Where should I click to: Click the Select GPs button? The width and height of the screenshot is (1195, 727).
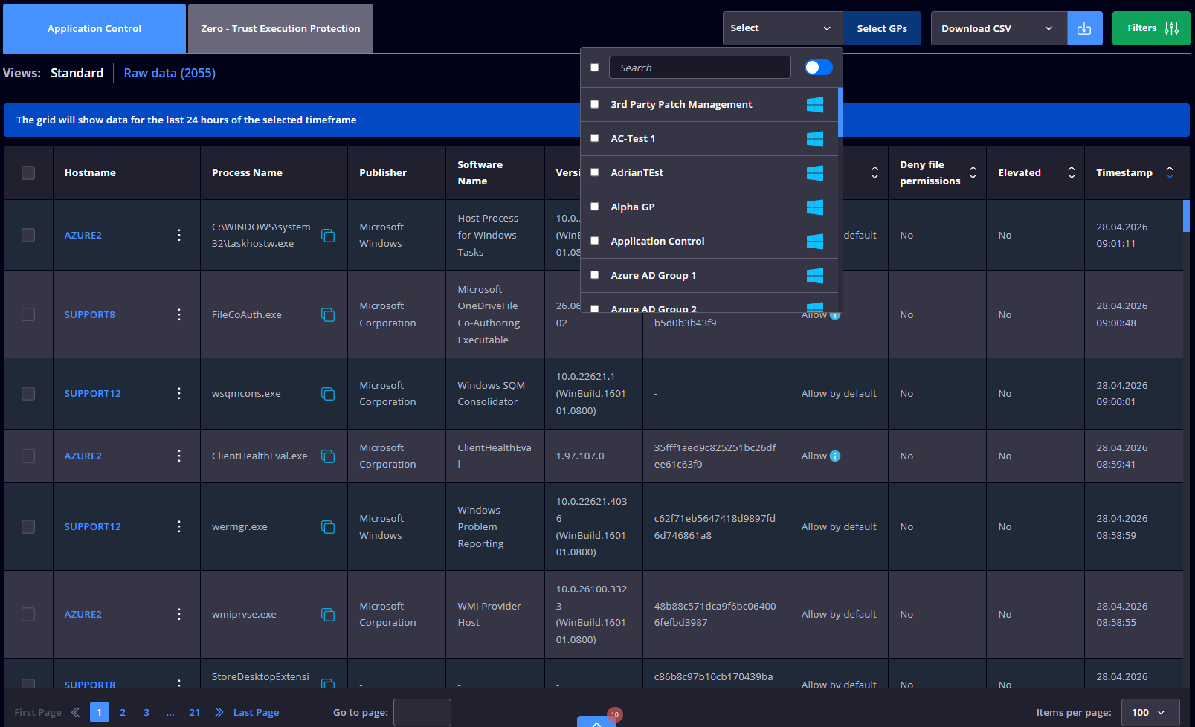point(882,28)
